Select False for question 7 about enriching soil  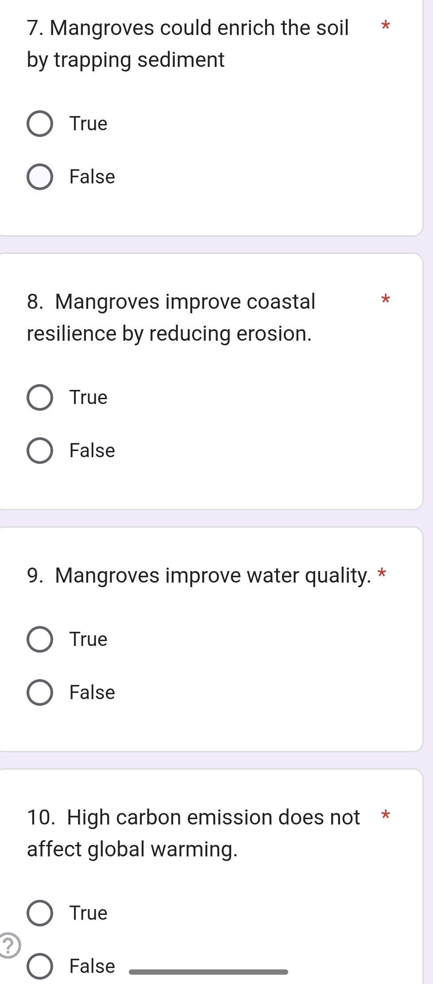click(x=40, y=177)
